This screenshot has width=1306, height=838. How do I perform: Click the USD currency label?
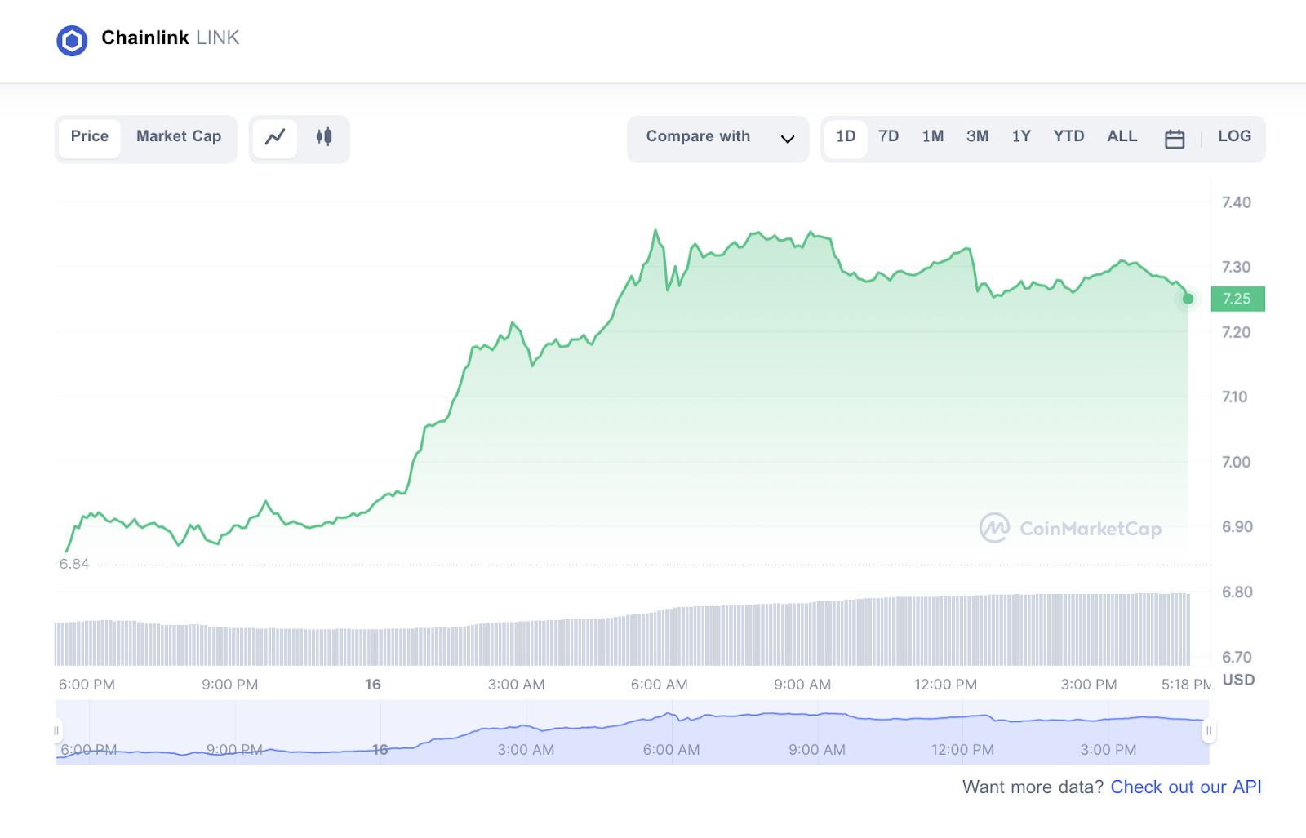point(1238,680)
